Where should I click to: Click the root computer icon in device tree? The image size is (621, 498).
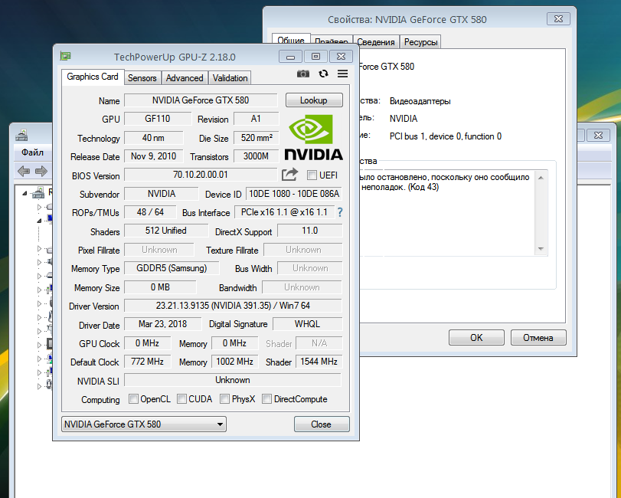[x=38, y=192]
